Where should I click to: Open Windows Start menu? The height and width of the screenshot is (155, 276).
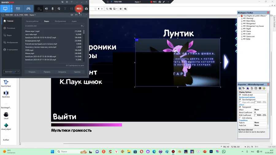point(52,152)
